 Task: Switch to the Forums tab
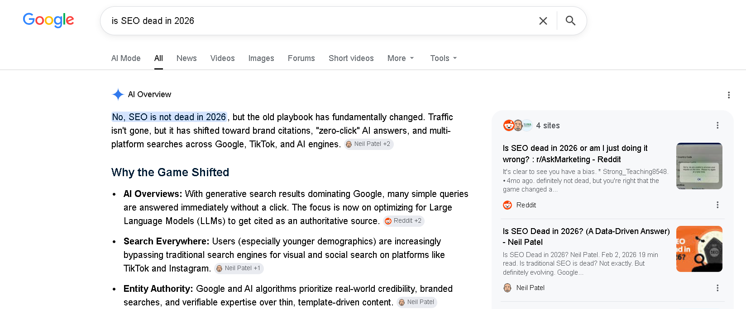click(301, 58)
